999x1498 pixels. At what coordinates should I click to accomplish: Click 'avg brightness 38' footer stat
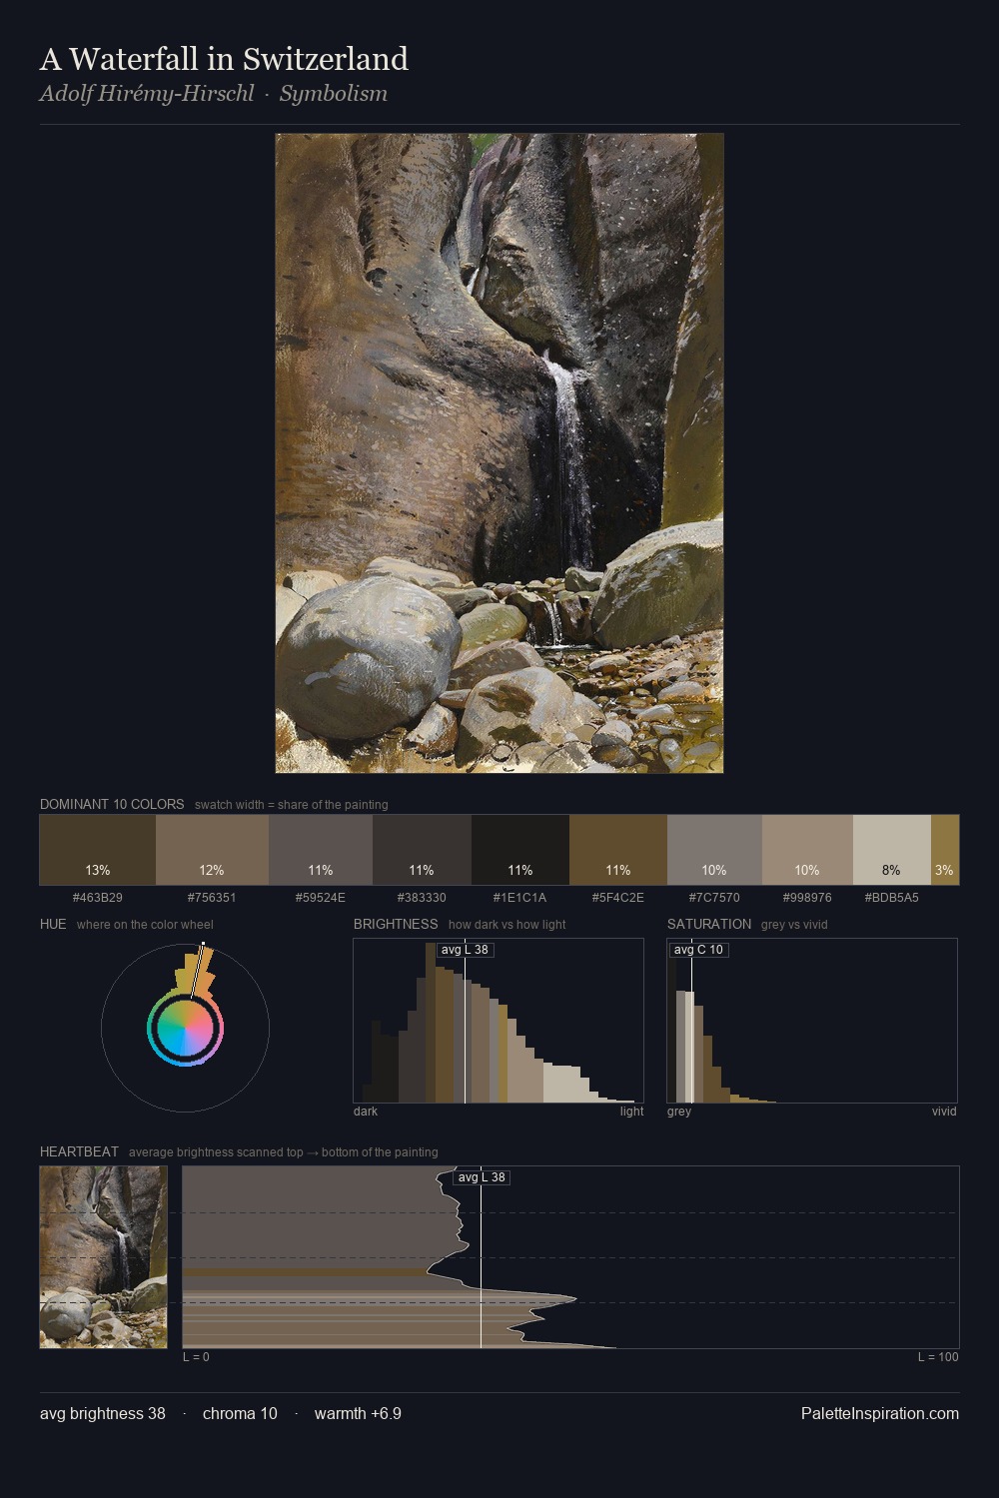click(103, 1413)
